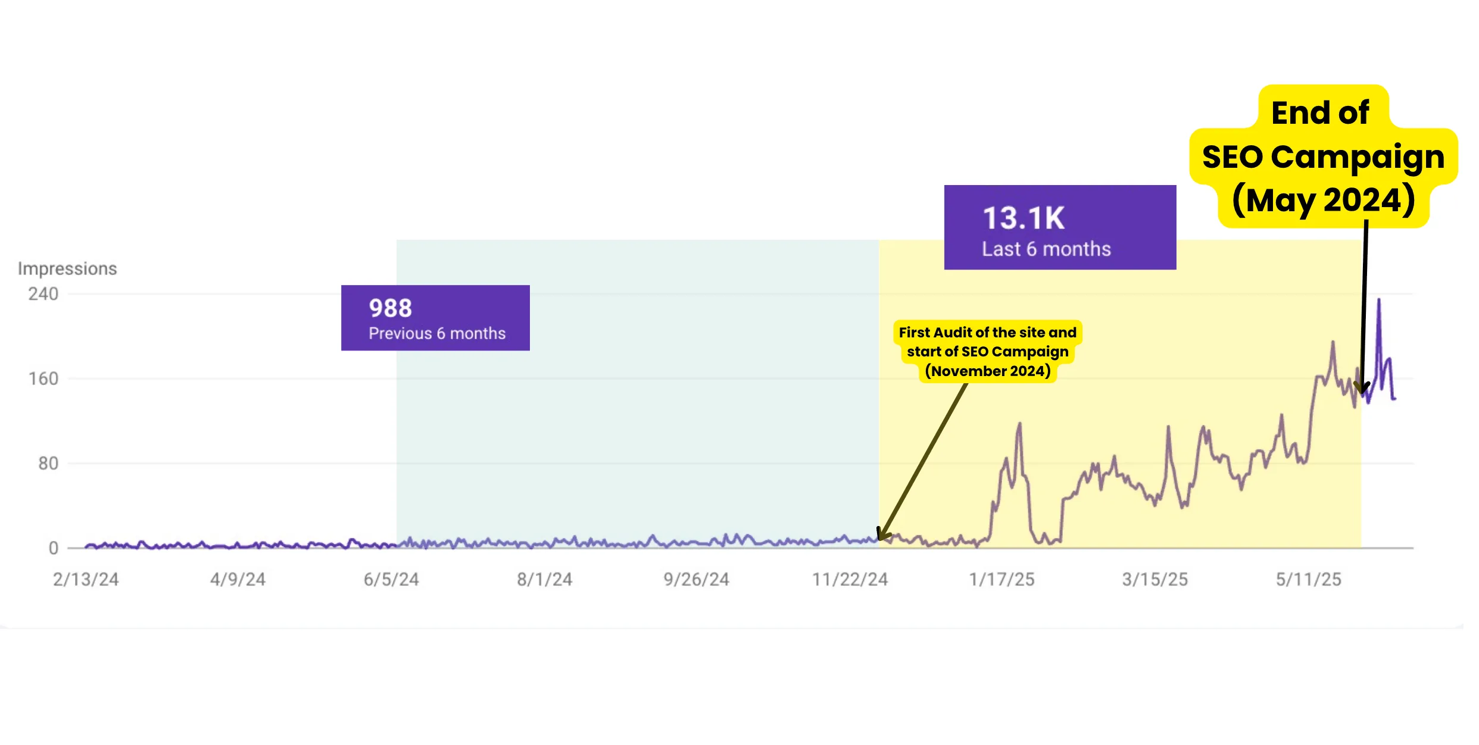Click the 4/9/24 date label
1479x745 pixels.
[x=238, y=580]
